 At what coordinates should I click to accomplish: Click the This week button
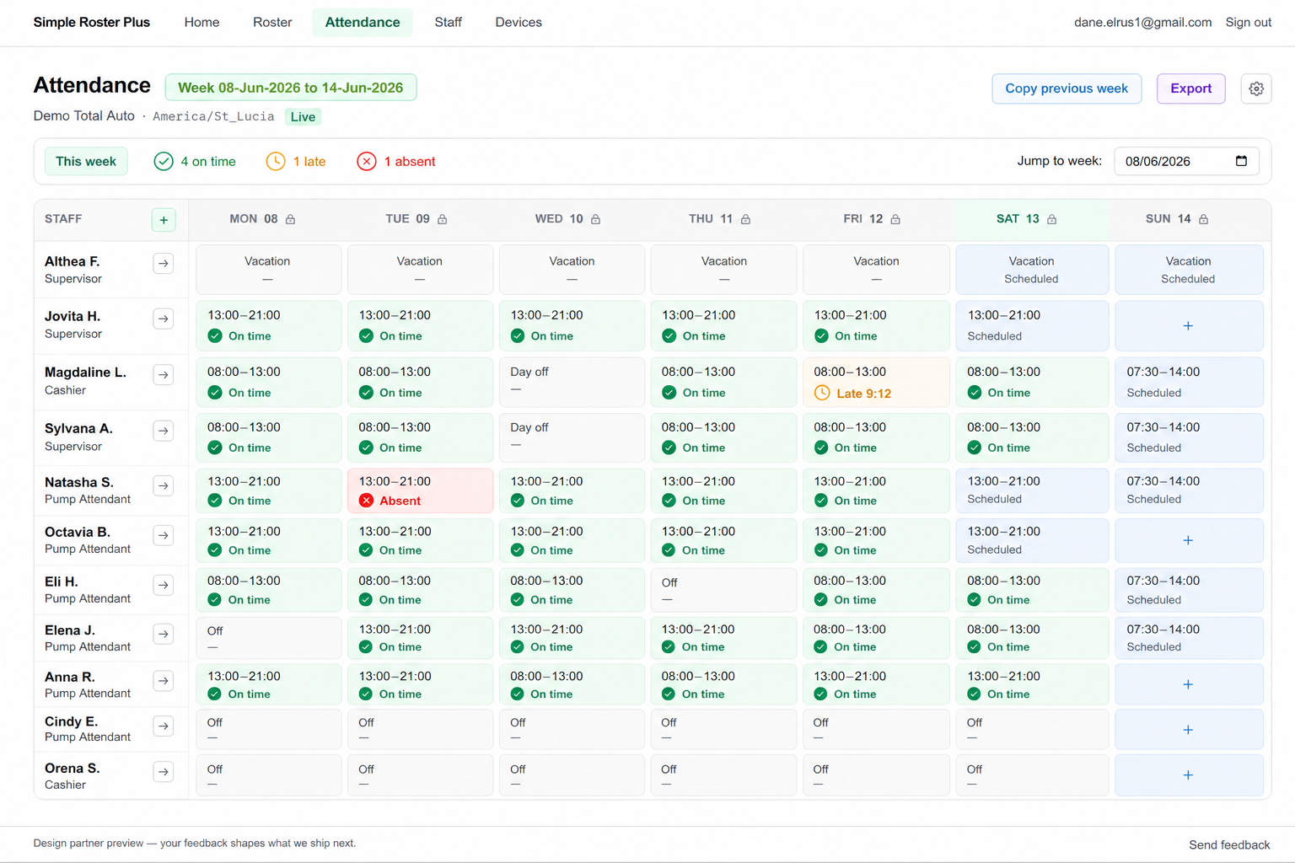(x=86, y=161)
